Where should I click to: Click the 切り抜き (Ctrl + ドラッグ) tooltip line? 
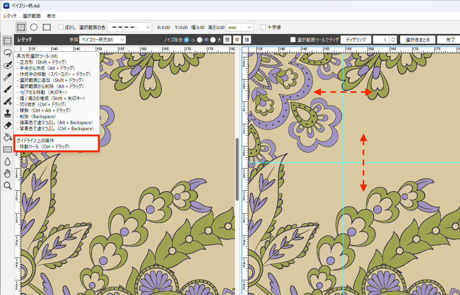coord(41,104)
